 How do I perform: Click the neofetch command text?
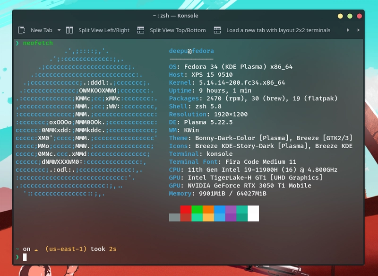point(38,43)
